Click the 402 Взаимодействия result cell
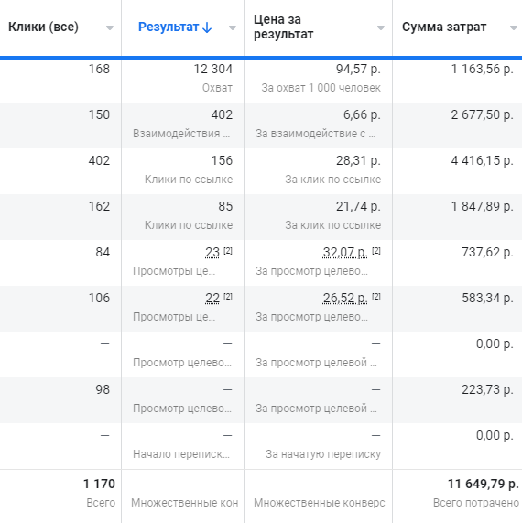 tap(183, 125)
